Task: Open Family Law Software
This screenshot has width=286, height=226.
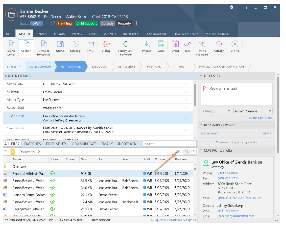Action: [125, 48]
